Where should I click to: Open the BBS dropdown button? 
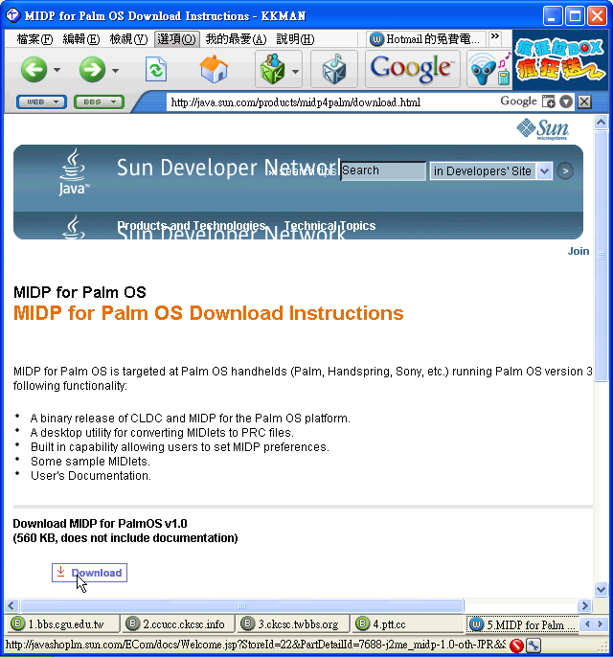point(99,102)
